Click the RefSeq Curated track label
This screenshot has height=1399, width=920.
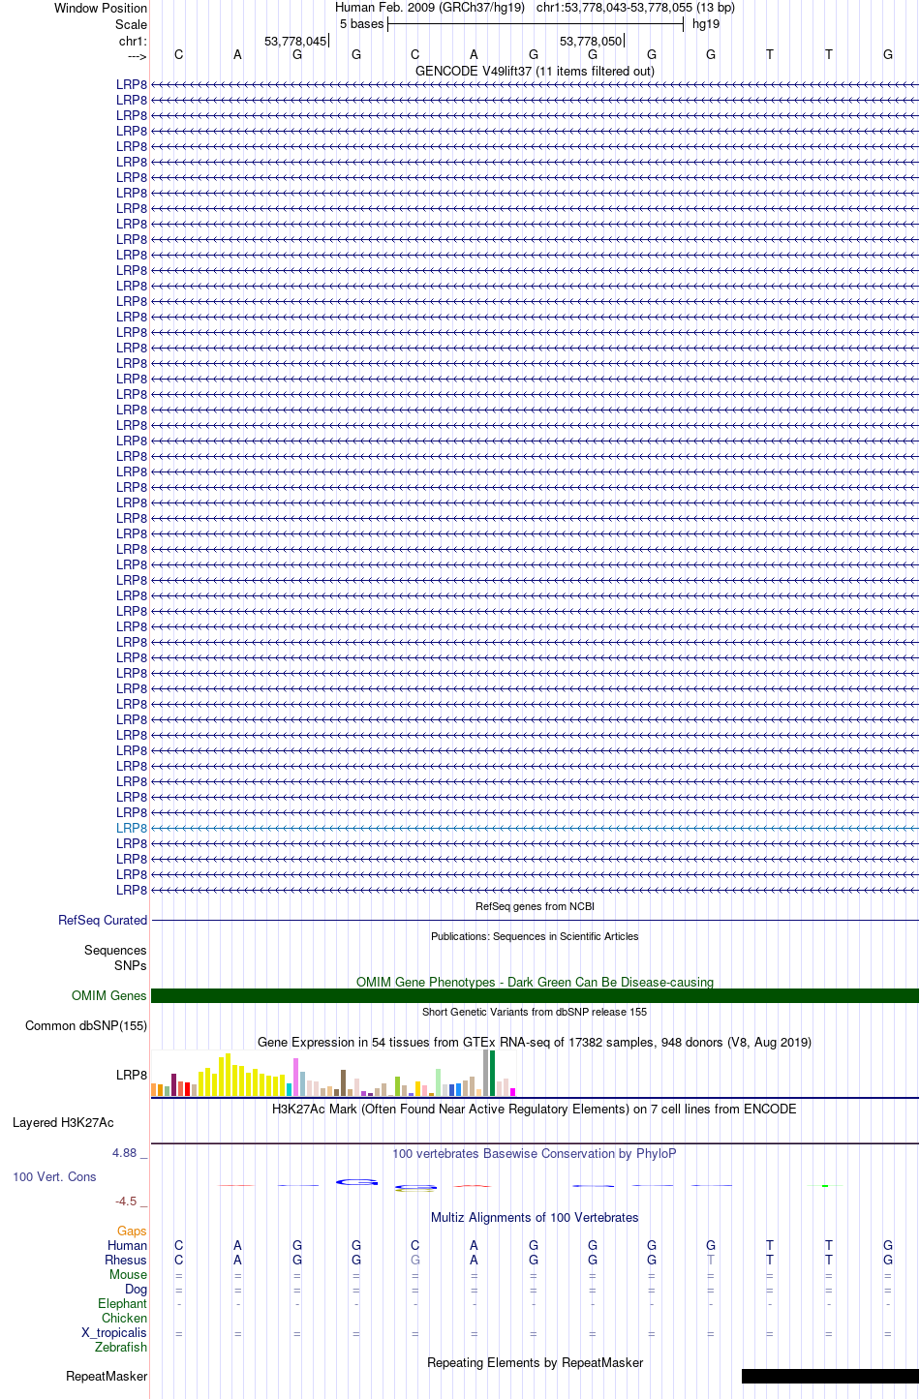[103, 920]
